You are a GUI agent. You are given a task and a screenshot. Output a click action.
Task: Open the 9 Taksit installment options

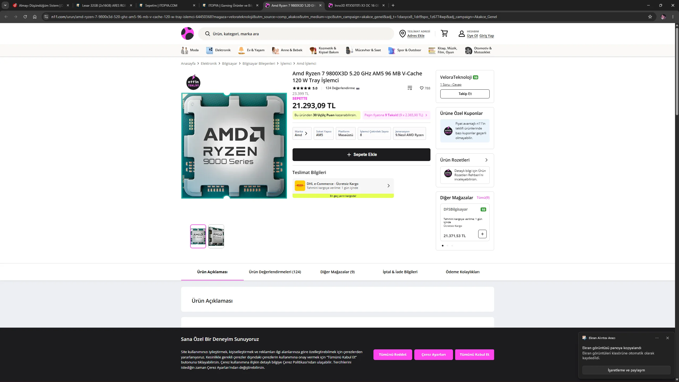click(396, 115)
